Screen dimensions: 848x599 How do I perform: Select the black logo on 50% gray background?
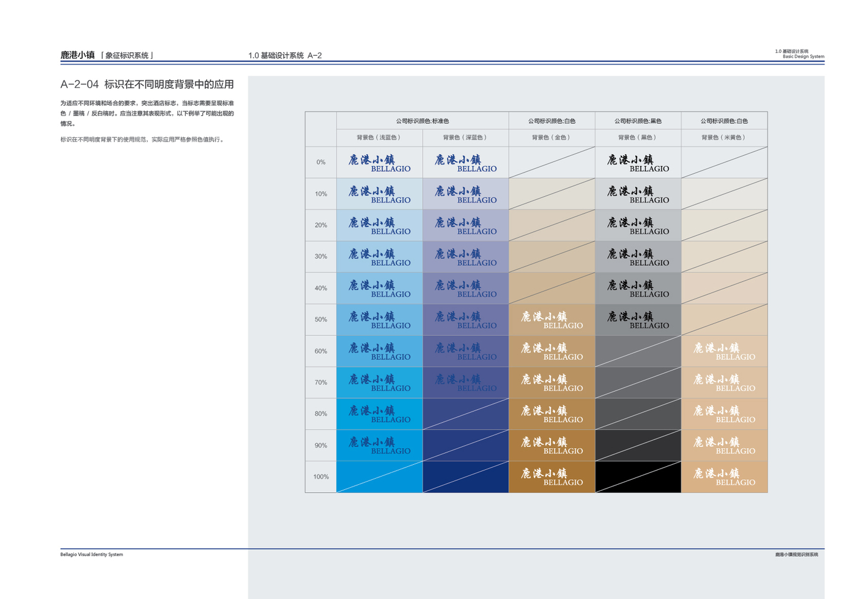(x=638, y=320)
